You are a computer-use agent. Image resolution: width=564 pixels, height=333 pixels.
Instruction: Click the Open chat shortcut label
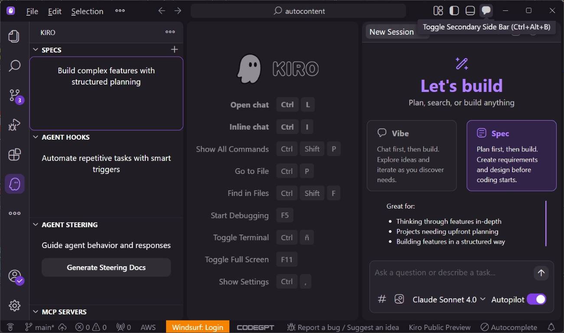[250, 105]
